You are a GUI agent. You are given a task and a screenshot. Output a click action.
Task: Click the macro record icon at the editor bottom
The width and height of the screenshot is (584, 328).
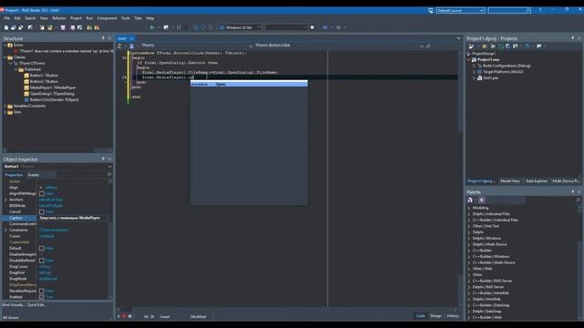[124, 316]
